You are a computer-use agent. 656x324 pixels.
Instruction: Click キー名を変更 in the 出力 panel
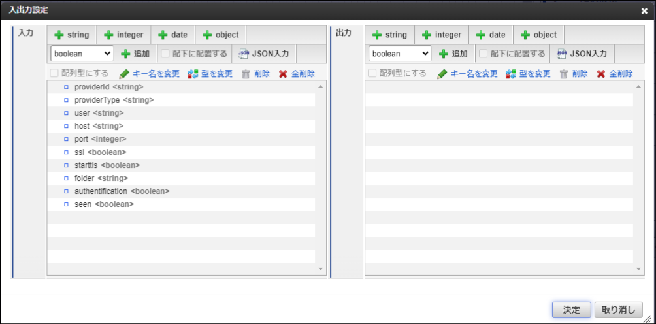(467, 74)
